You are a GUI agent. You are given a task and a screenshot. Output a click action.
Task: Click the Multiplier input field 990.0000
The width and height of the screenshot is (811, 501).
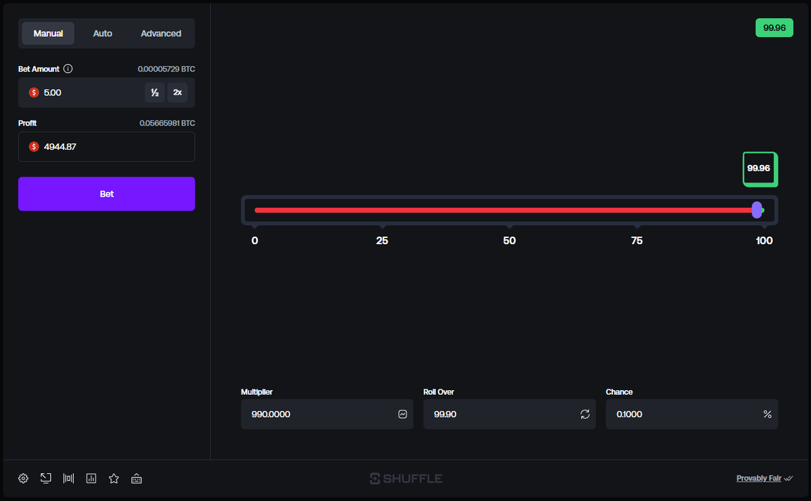pos(327,414)
